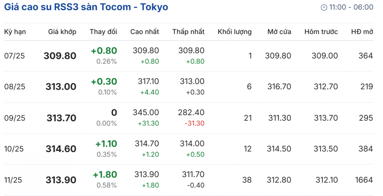
Task: Click the 08/25 contract term
Action: click(x=15, y=87)
